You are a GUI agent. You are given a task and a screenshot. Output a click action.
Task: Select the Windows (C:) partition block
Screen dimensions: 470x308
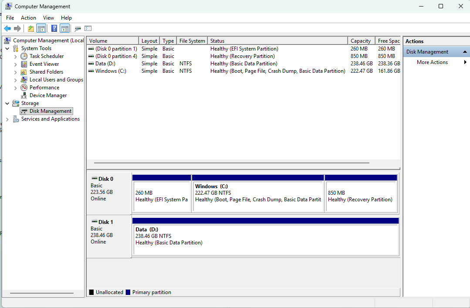(258, 196)
